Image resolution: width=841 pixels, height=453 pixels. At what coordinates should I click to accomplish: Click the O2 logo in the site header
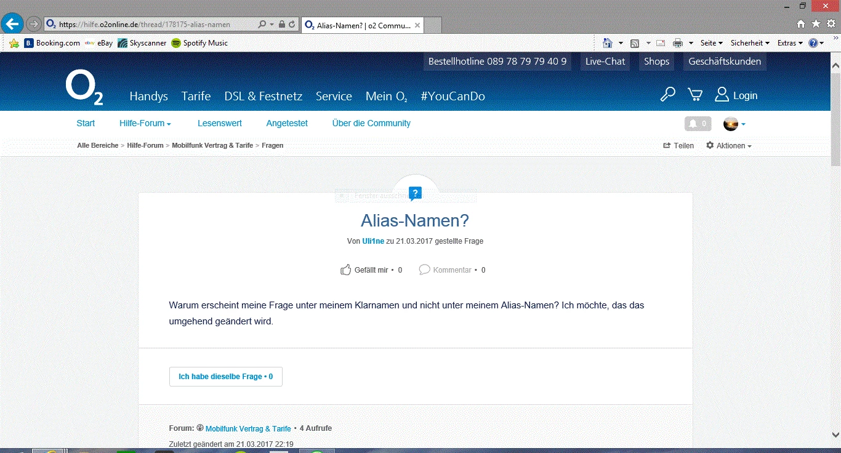[x=84, y=88]
